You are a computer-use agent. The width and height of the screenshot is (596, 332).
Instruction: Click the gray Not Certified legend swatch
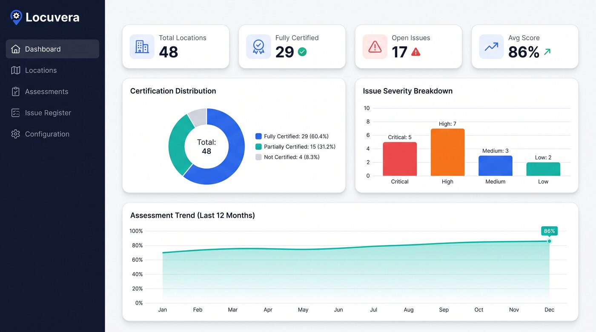(x=258, y=157)
